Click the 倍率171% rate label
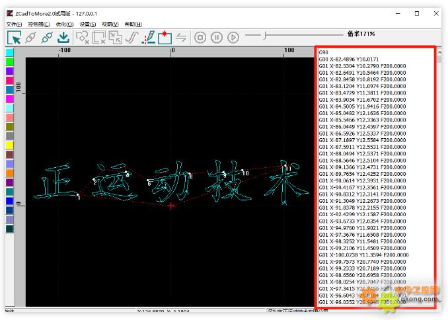 point(361,34)
